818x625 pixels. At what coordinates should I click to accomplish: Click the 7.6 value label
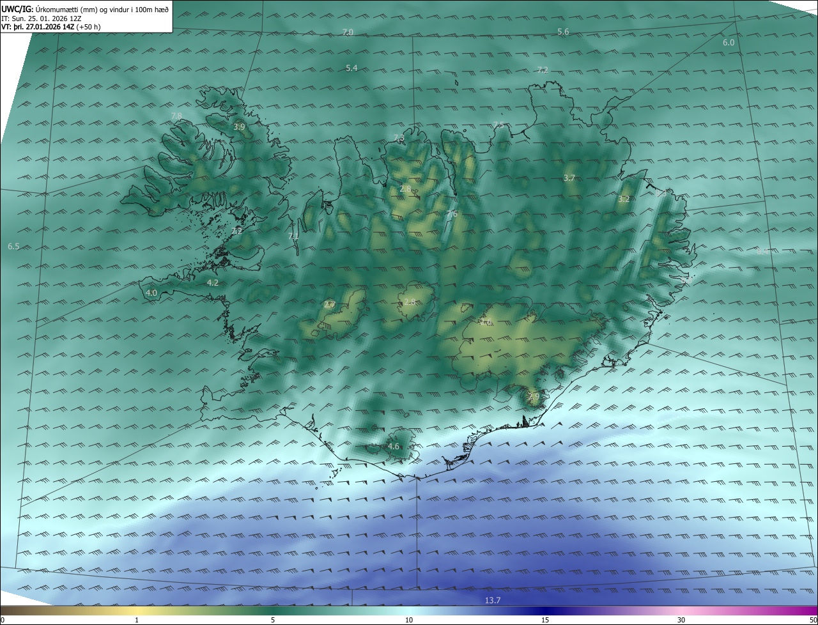click(x=452, y=214)
